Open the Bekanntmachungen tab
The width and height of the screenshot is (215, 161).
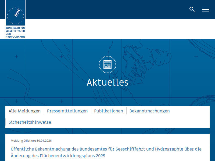149,111
